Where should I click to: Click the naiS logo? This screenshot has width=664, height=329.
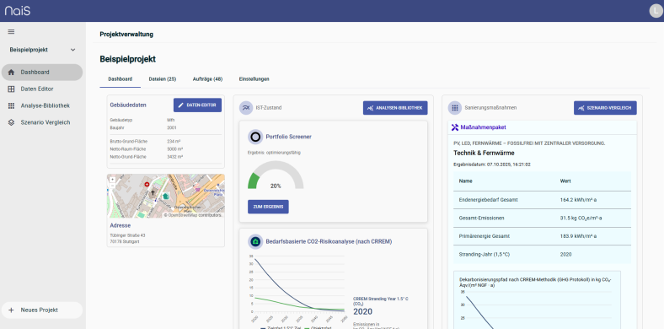(x=18, y=11)
